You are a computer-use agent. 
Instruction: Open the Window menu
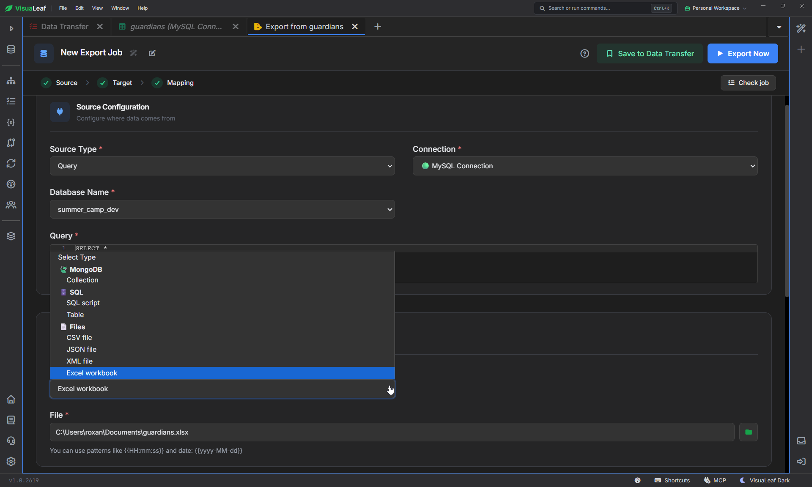tap(120, 8)
